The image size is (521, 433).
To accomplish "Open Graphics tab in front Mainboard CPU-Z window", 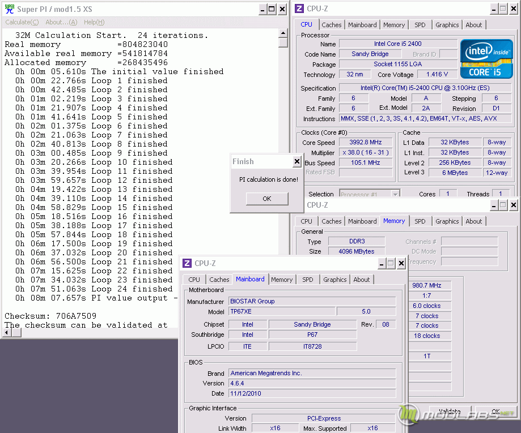I will coord(334,280).
